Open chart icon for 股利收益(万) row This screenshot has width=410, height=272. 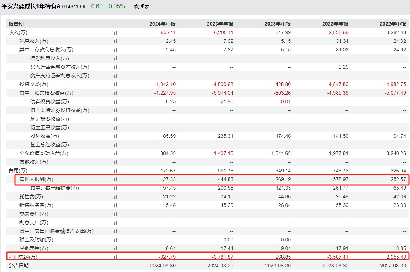(115, 136)
